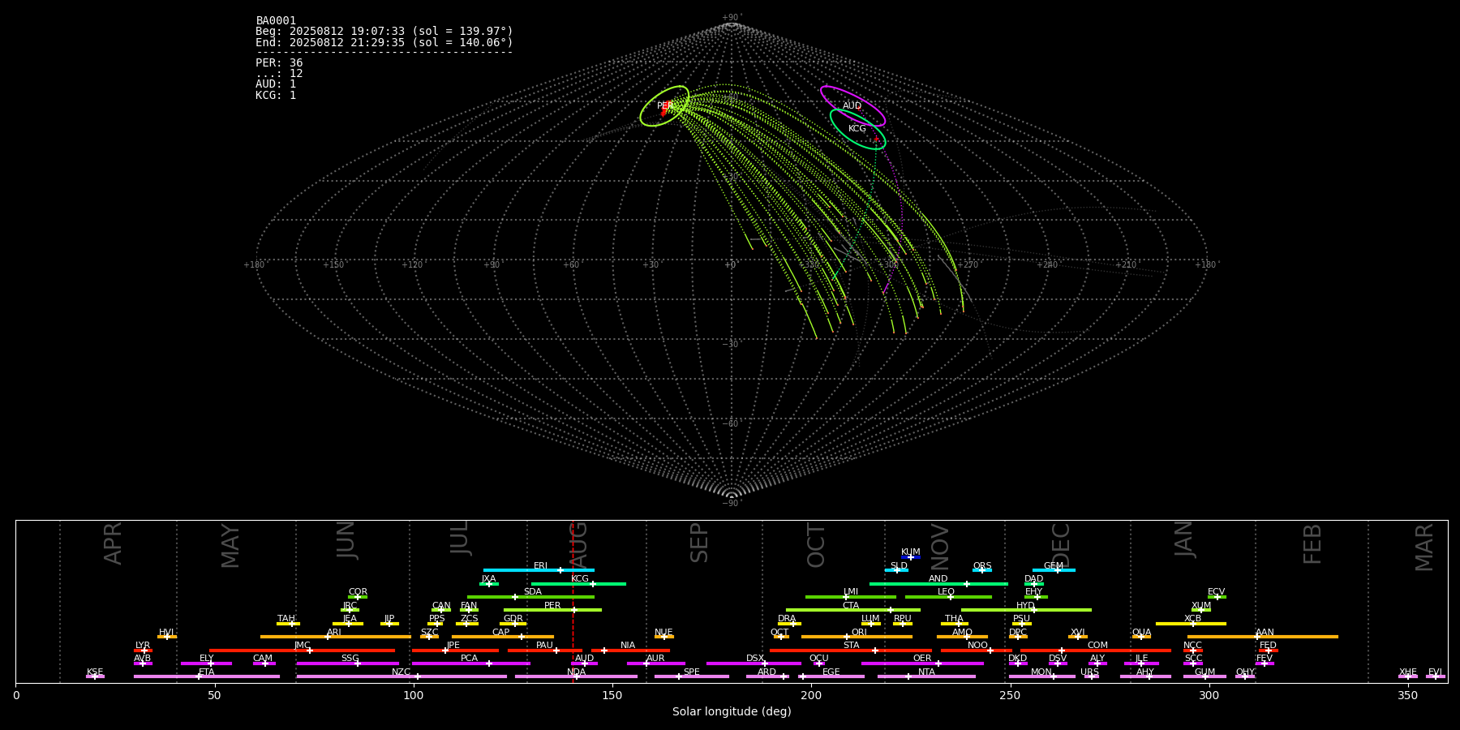Viewport: 1460px width, 730px height.
Task: Click the +210° longitude label on map
Action: (x=1127, y=265)
